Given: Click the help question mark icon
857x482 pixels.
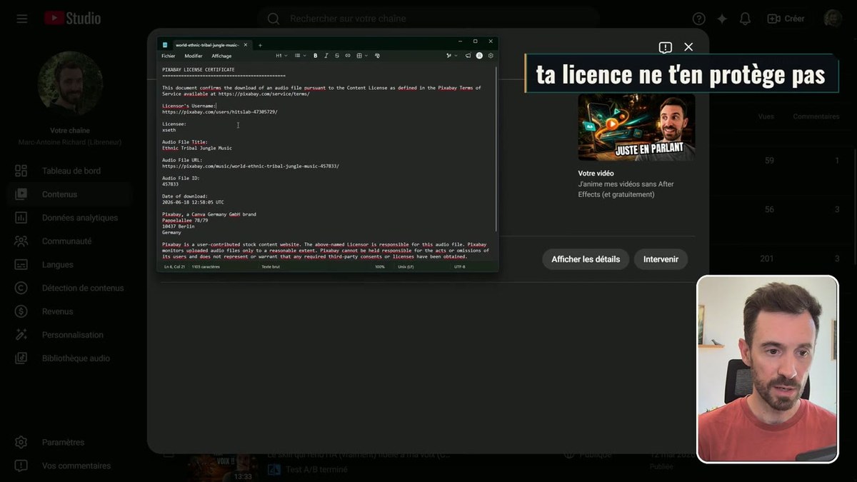Looking at the screenshot, I should [x=699, y=19].
